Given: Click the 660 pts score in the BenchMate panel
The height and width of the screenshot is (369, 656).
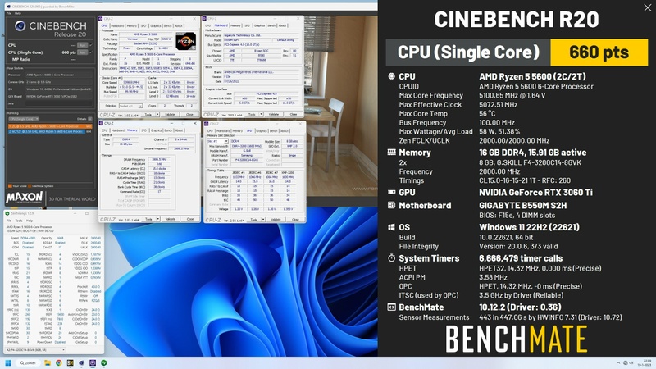Looking at the screenshot, I should click(599, 52).
